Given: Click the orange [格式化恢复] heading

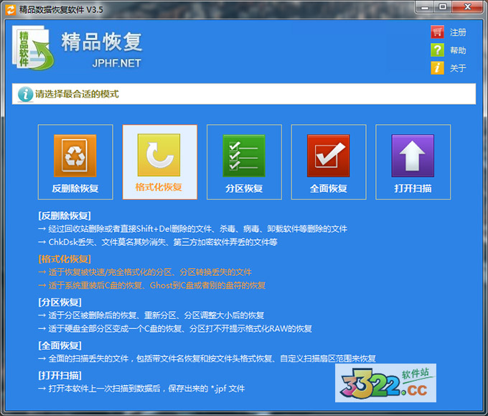Looking at the screenshot, I should point(65,259).
